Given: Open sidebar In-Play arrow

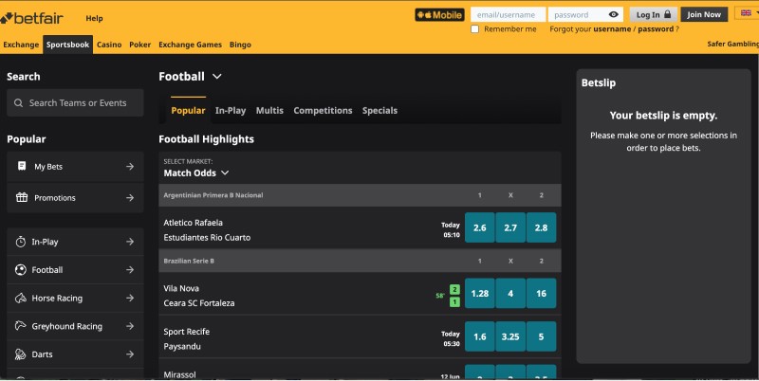Looking at the screenshot, I should tap(130, 242).
